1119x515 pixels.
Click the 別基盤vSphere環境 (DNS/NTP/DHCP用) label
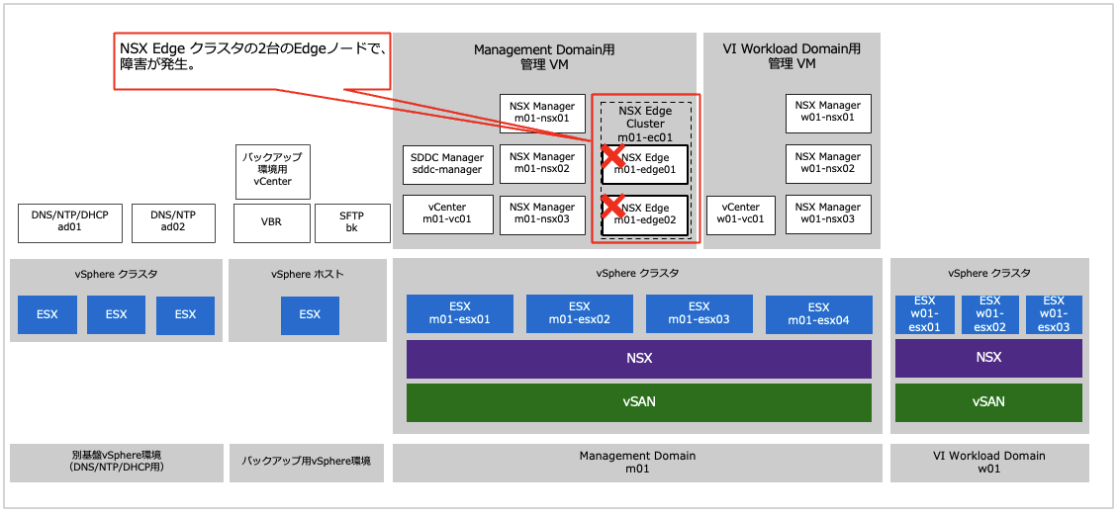pos(117,463)
